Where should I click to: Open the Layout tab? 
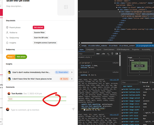pos(99,49)
